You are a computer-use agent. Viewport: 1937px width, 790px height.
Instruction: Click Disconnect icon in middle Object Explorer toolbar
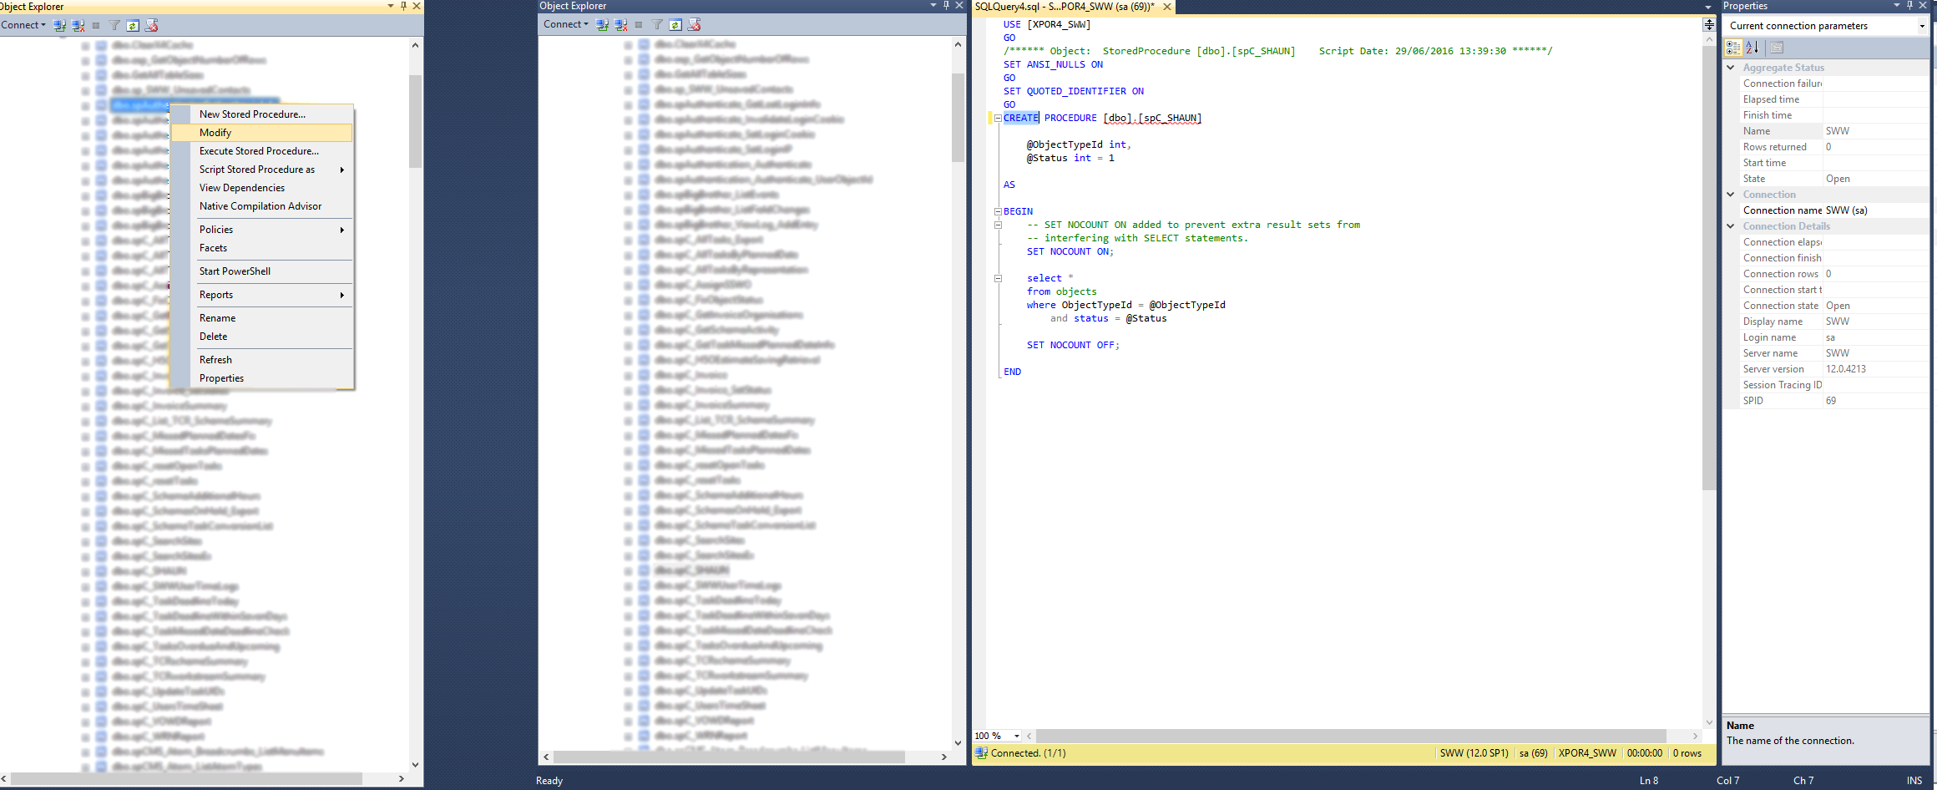pyautogui.click(x=620, y=24)
